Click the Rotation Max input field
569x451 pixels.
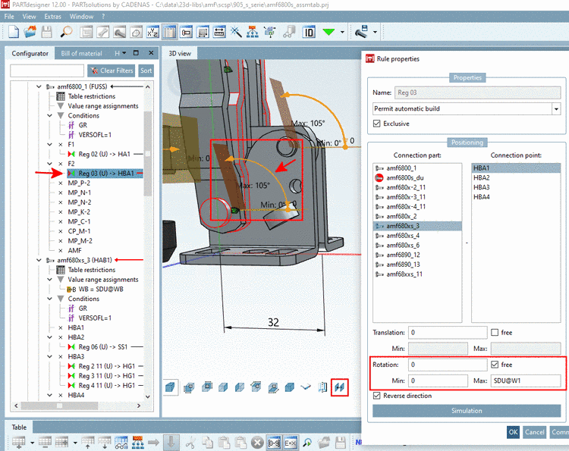[x=525, y=381]
